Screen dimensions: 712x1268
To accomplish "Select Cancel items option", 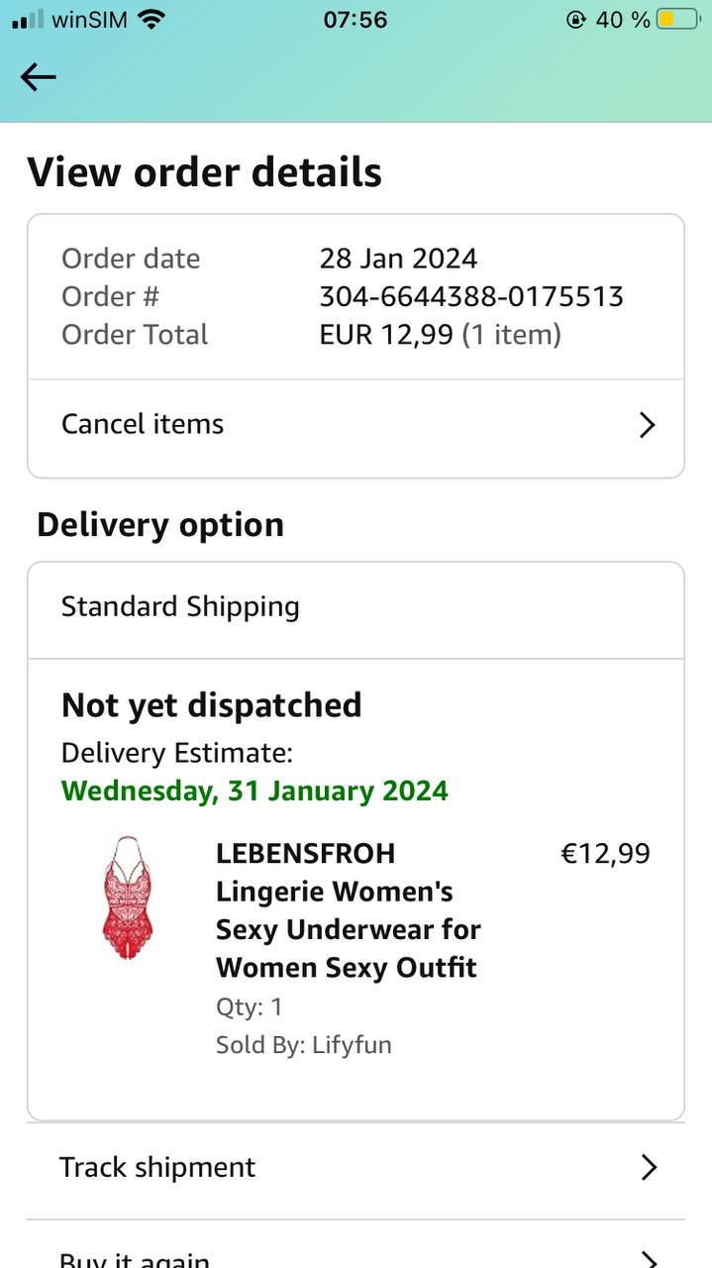I will (x=143, y=424).
